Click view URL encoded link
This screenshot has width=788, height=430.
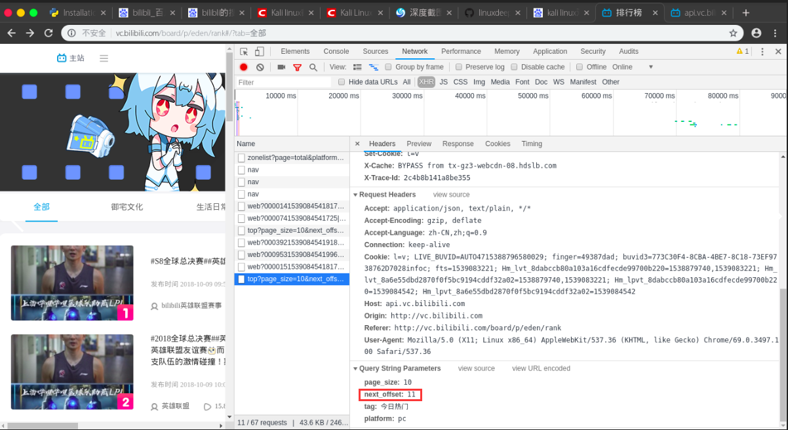541,368
